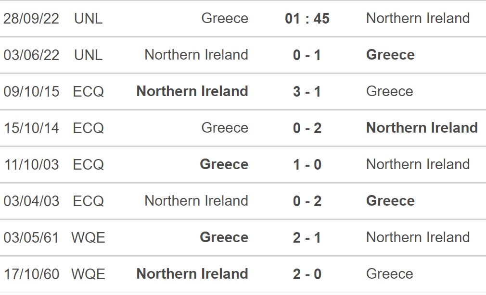The image size is (486, 295).
Task: Open bold Greece in the 03/06/22 match
Action: pos(390,55)
